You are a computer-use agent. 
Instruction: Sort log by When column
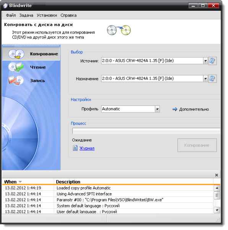click(10, 182)
